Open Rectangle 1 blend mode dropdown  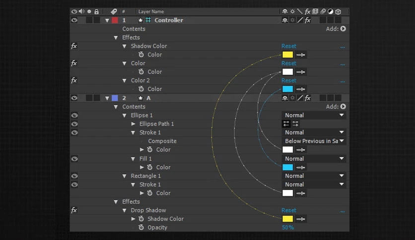coord(314,176)
